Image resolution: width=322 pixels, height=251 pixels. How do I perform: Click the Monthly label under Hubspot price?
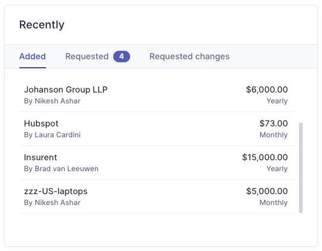tap(274, 135)
